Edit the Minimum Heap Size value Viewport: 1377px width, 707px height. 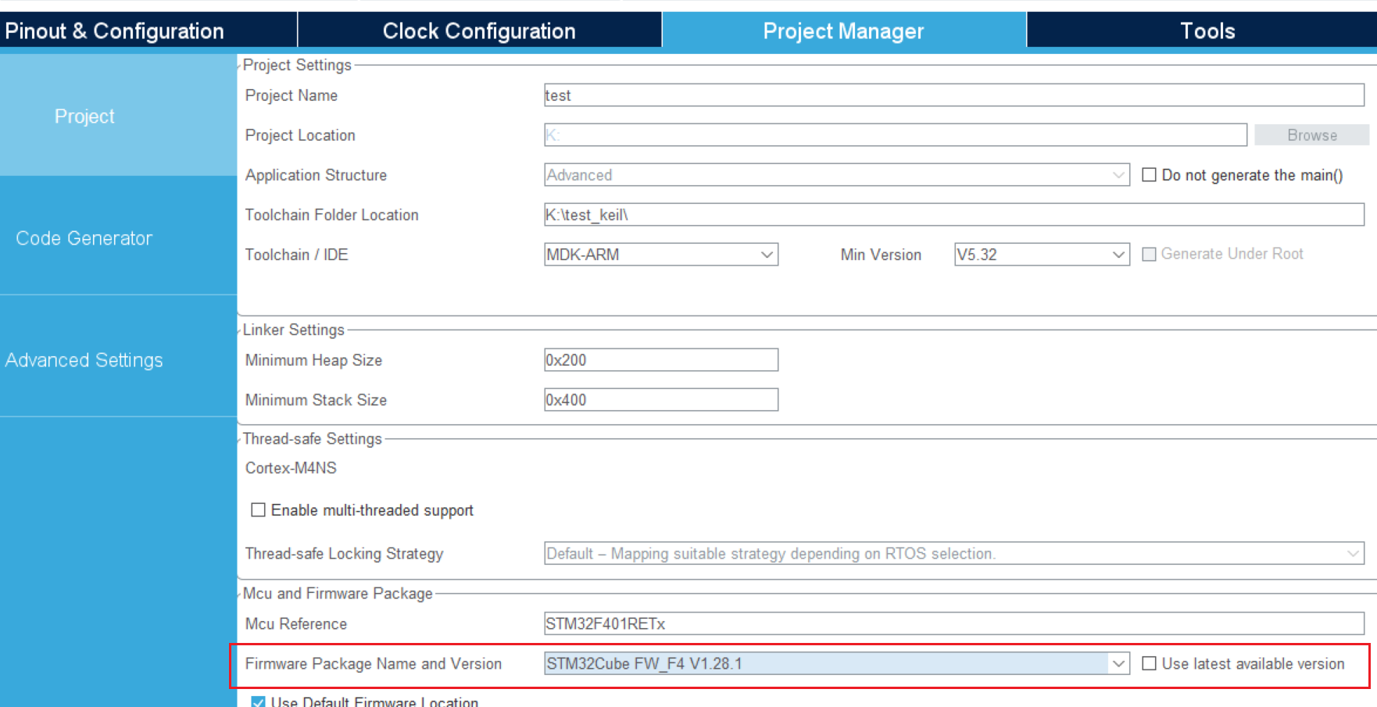660,359
